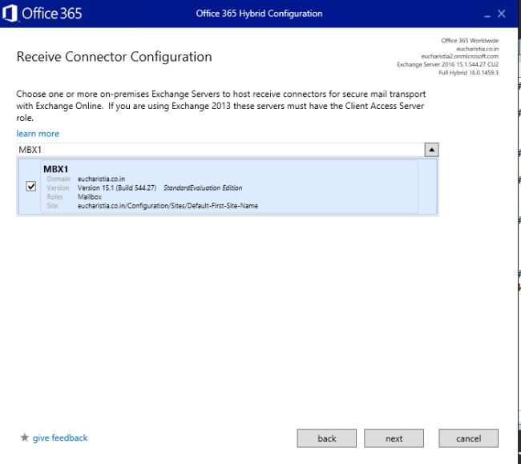Click the Receive Connector Configuration heading
This screenshot has height=464, width=521.
point(114,57)
